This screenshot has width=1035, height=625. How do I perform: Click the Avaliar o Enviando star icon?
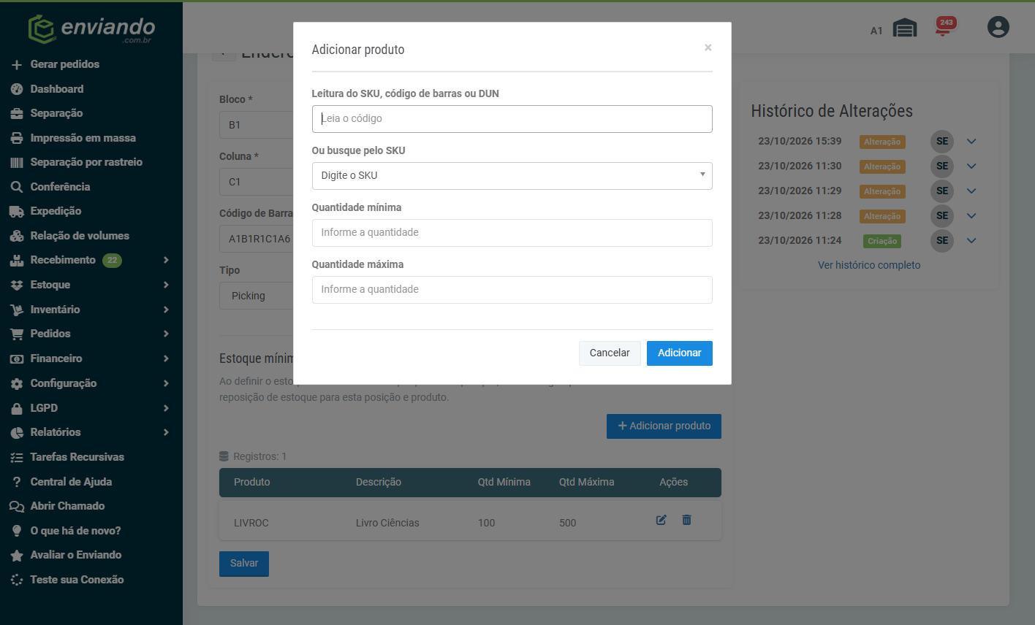tap(17, 556)
